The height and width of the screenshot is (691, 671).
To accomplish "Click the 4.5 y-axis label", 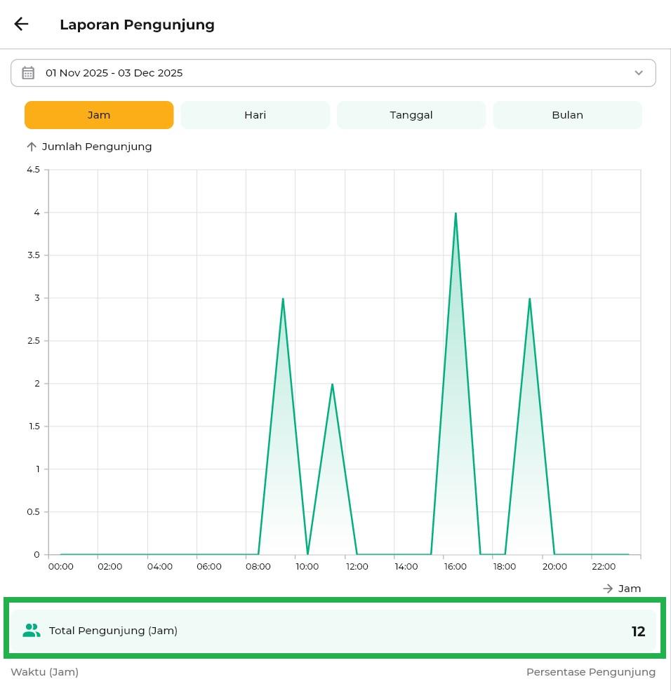I will point(32,170).
